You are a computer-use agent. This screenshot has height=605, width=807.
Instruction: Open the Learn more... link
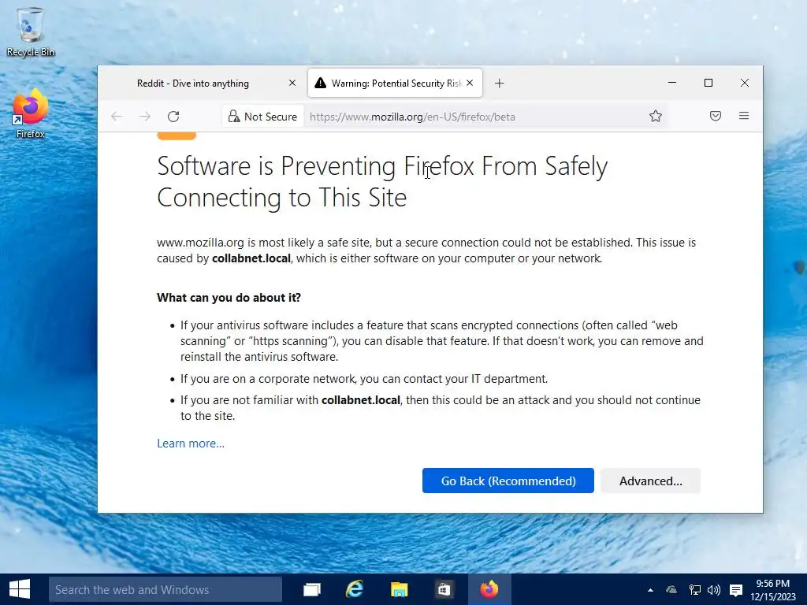click(191, 444)
